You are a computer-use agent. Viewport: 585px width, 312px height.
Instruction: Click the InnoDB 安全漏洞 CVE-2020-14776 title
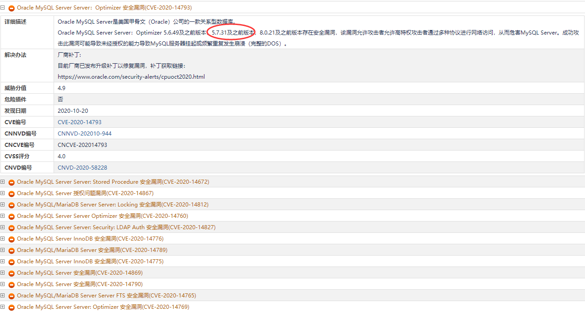pyautogui.click(x=90, y=239)
